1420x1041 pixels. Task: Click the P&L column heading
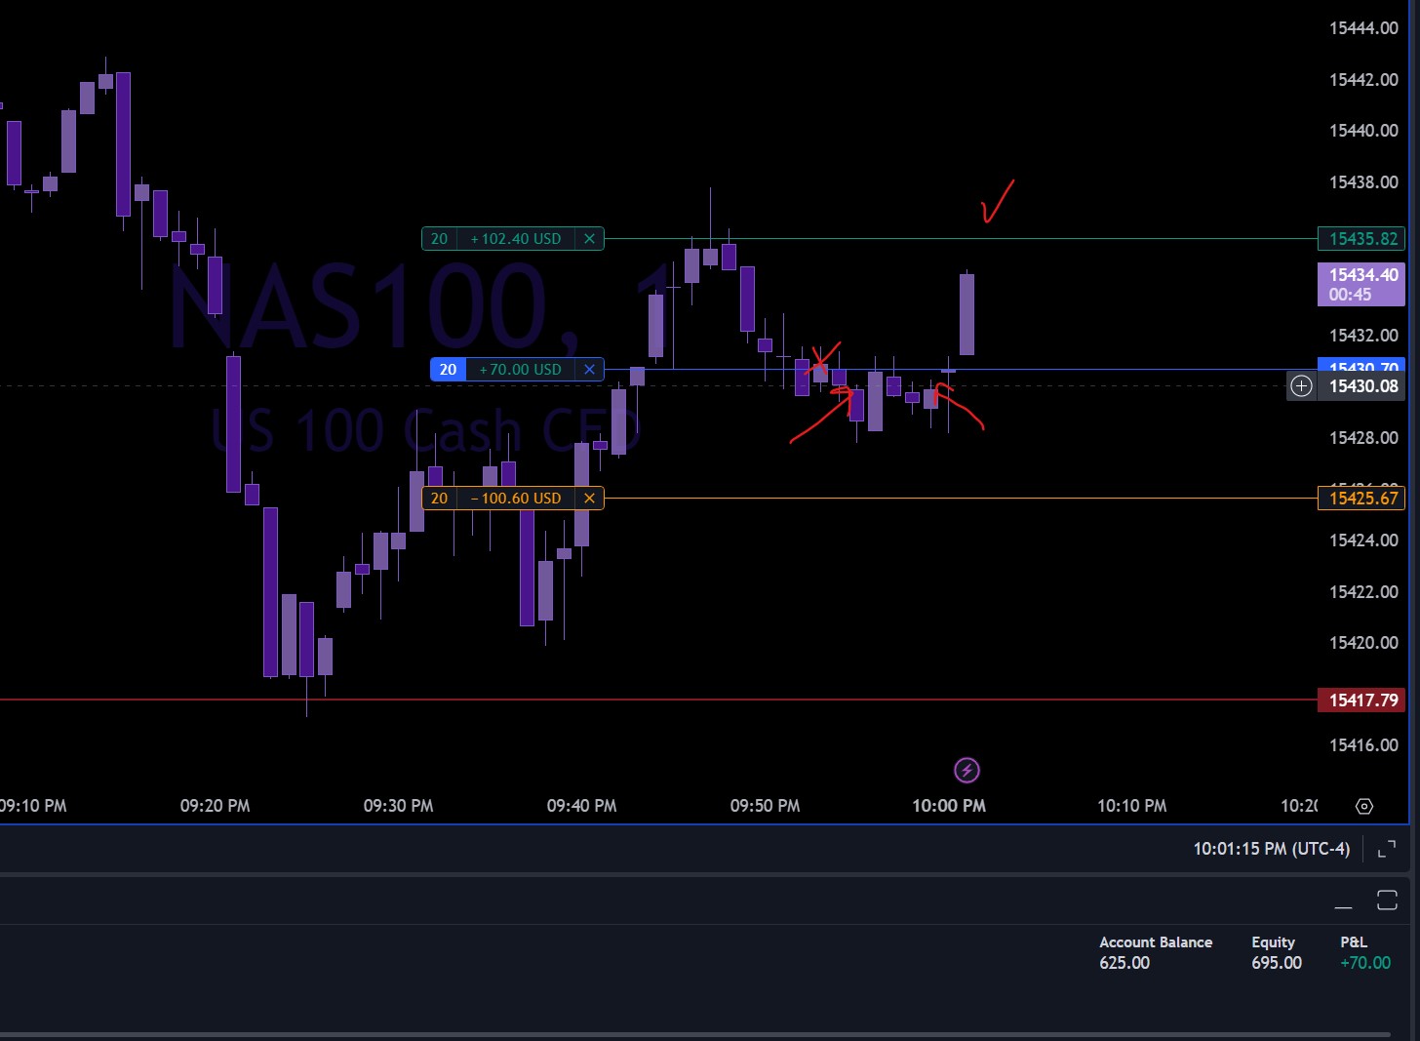(x=1354, y=942)
